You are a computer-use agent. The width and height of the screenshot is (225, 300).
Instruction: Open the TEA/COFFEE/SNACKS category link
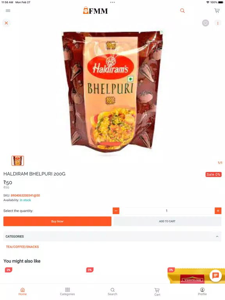pyautogui.click(x=22, y=247)
